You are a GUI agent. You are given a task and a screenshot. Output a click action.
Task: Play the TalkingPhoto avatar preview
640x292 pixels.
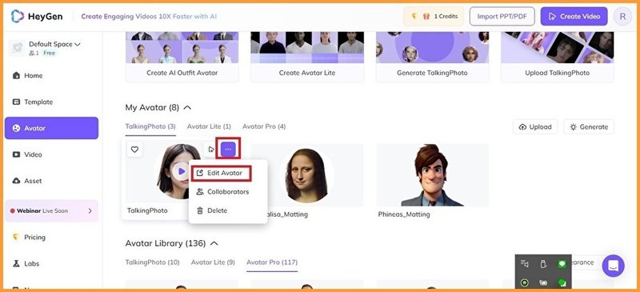pyautogui.click(x=181, y=171)
